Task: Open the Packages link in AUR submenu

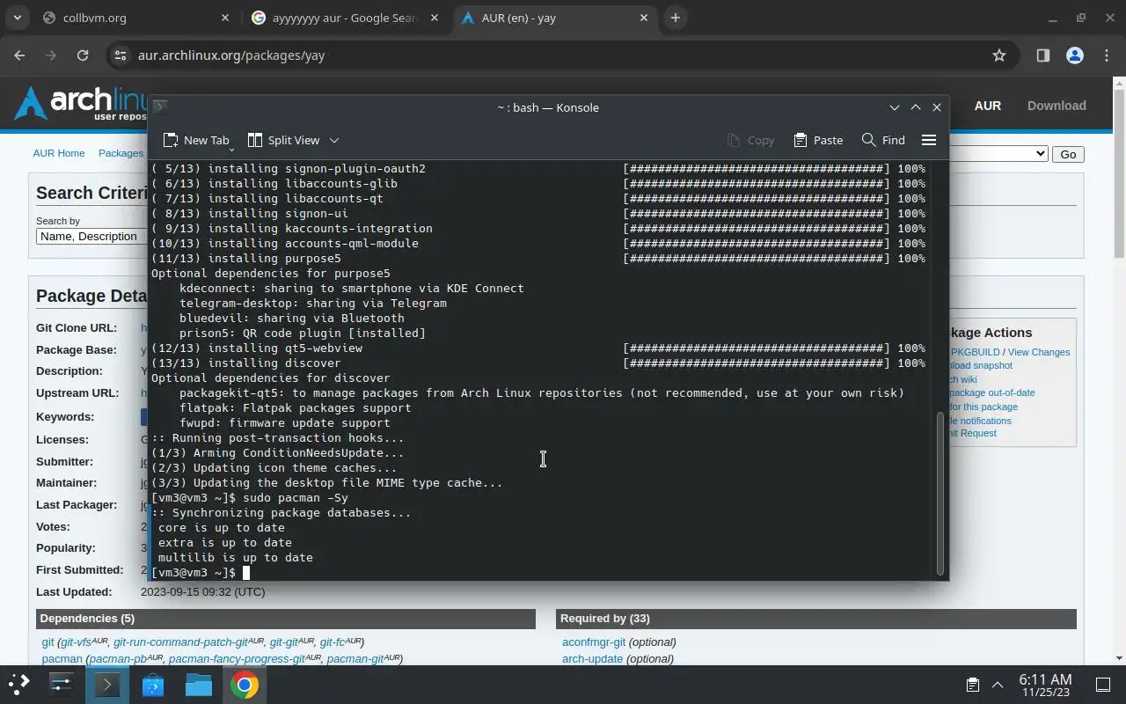Action: tap(121, 153)
